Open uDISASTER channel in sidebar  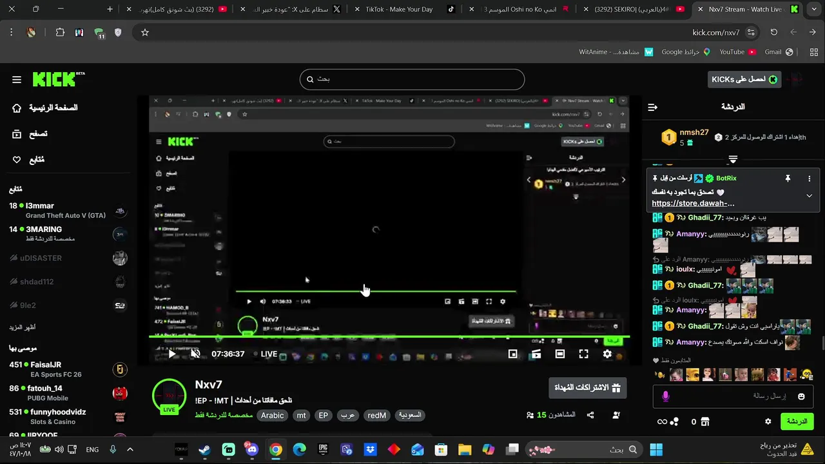tap(68, 258)
